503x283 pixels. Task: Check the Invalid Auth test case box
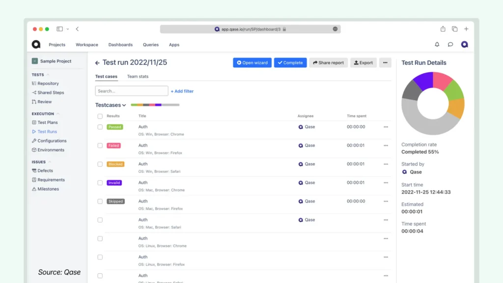point(100,183)
